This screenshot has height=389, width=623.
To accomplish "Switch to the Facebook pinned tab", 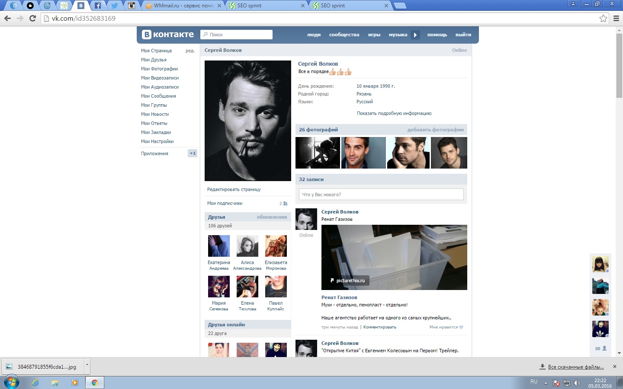I will coord(98,6).
